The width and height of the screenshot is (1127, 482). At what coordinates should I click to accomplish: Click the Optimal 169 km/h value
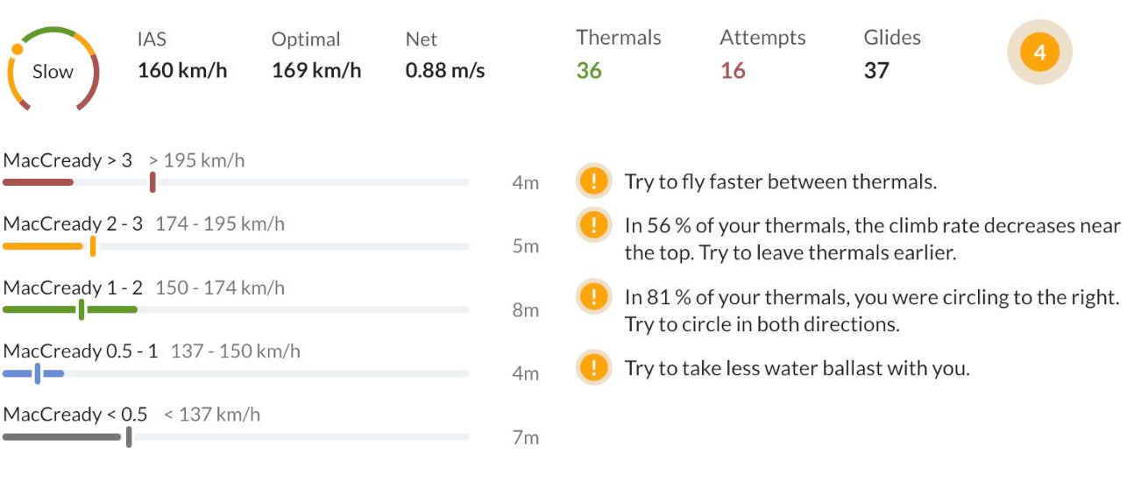316,71
